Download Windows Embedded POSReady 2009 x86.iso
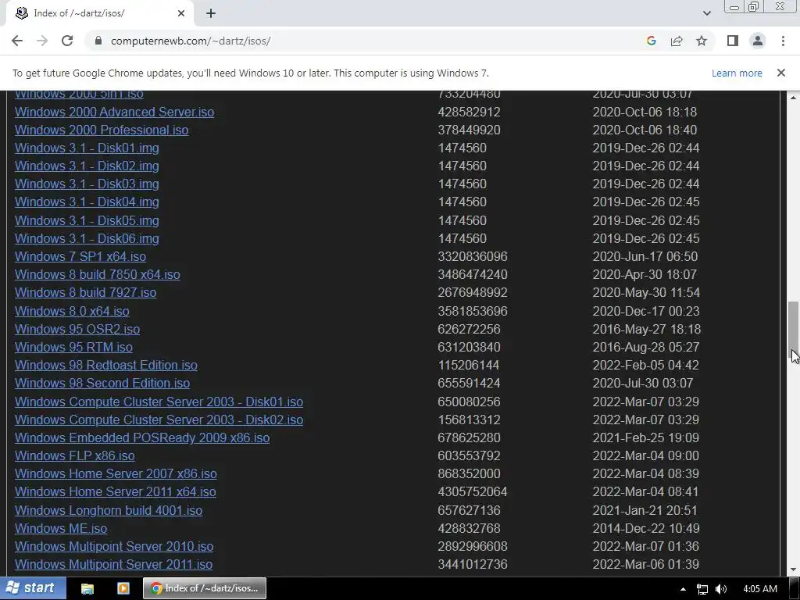This screenshot has width=800, height=600. pyautogui.click(x=142, y=437)
